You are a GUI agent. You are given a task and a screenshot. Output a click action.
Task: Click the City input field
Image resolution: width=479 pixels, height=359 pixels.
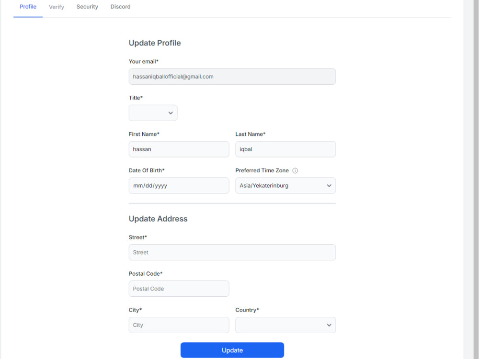pos(179,325)
